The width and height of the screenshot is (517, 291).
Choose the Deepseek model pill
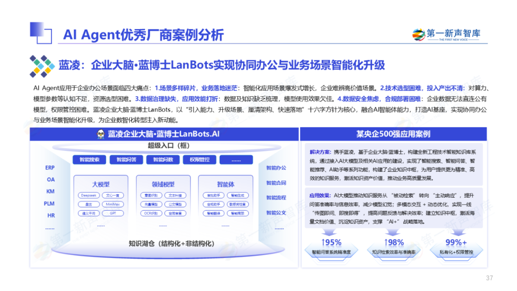click(x=89, y=195)
